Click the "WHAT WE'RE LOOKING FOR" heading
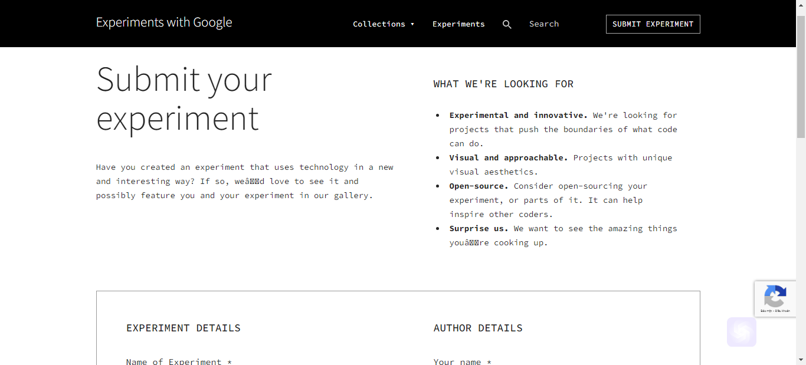Viewport: 806px width, 365px height. tap(503, 84)
